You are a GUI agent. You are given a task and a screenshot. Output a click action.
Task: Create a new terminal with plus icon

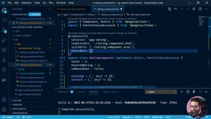[182, 92]
